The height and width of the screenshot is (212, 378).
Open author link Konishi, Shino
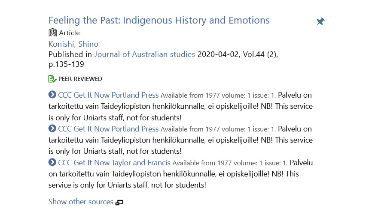(73, 44)
